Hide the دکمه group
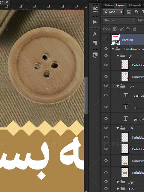 106,188
